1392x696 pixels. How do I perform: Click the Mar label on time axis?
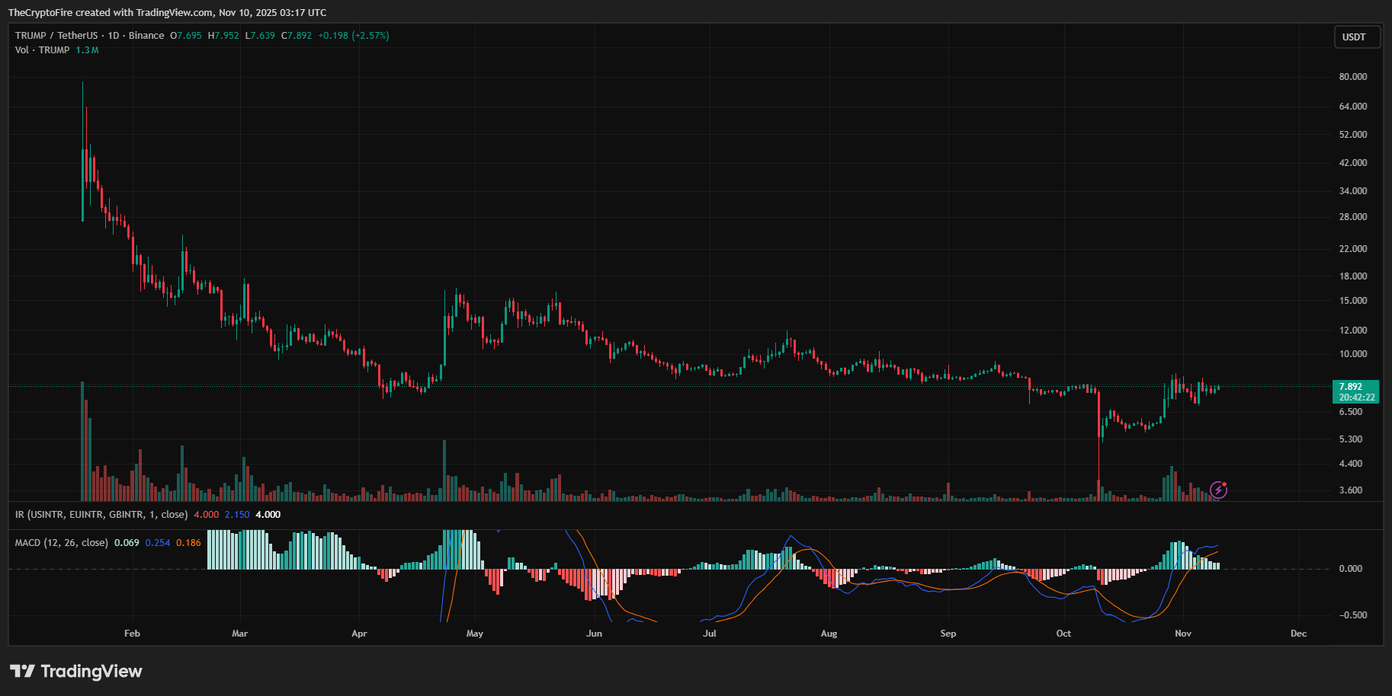[x=239, y=634]
